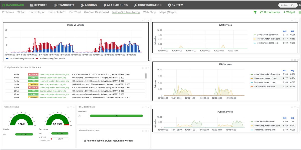Open the SSL Zertifikate widget menu
The image size is (301, 150).
click(143, 107)
